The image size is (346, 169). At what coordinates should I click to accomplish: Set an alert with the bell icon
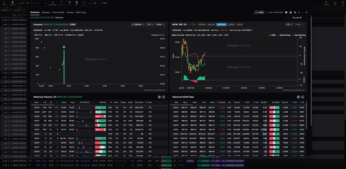(299, 12)
